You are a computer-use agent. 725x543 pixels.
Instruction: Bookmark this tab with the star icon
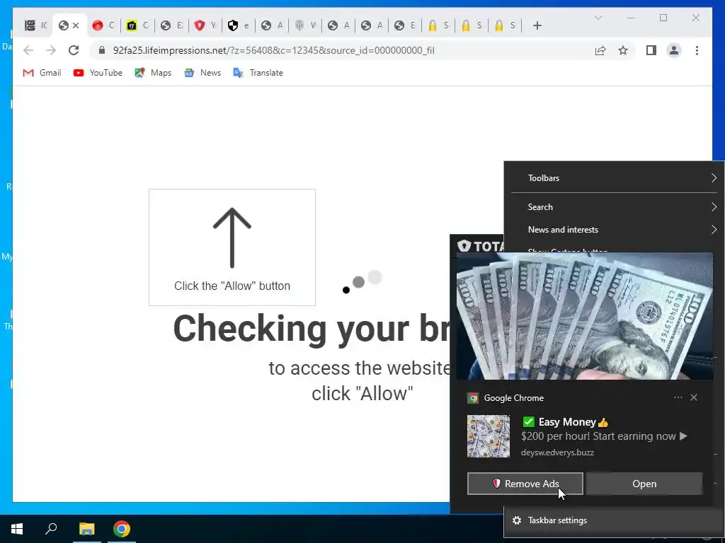(x=623, y=50)
